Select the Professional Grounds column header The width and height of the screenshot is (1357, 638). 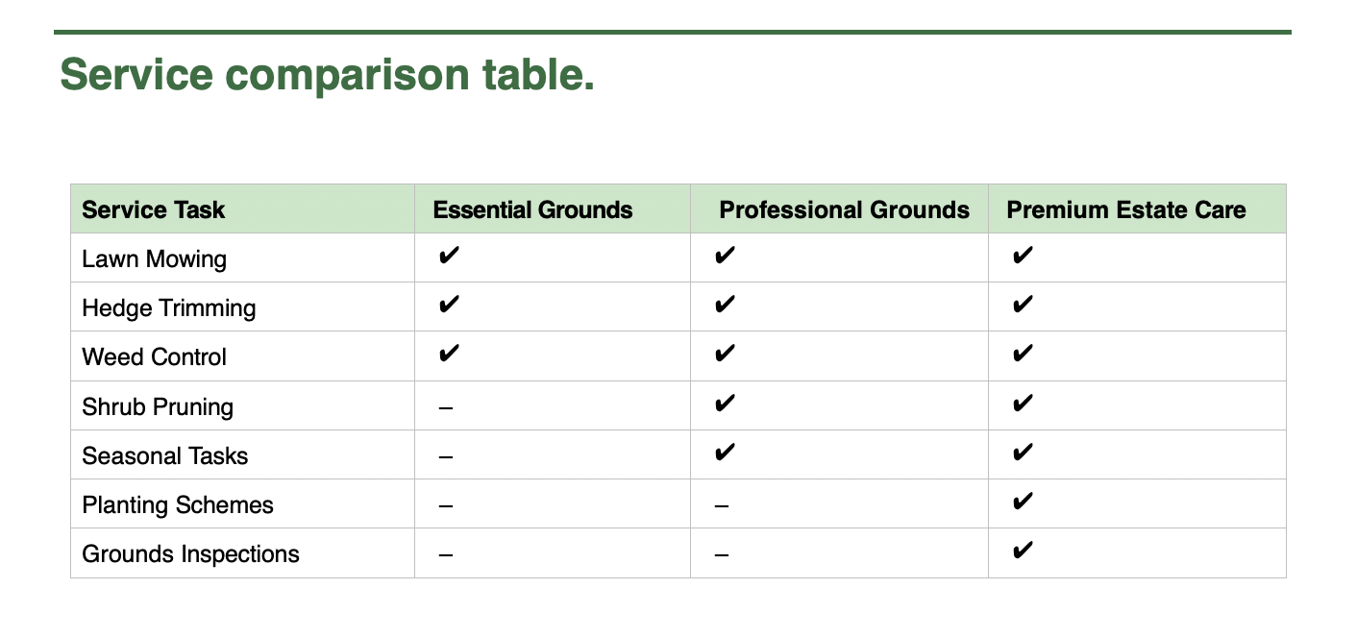coord(844,209)
